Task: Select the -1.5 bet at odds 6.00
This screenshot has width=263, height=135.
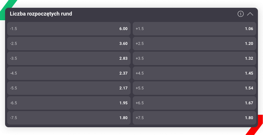Action: [69, 29]
